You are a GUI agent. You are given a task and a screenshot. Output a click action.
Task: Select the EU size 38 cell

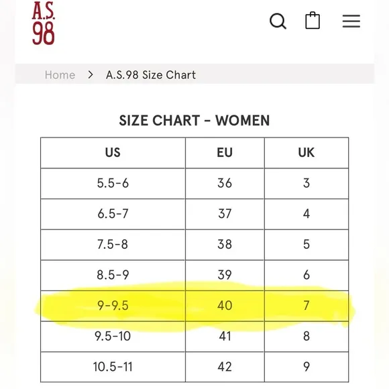point(225,245)
